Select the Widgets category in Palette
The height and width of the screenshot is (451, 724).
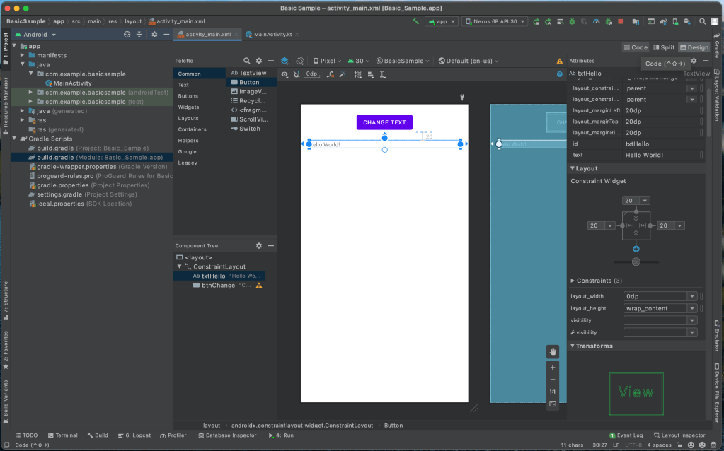pos(188,107)
